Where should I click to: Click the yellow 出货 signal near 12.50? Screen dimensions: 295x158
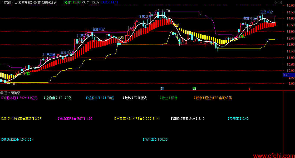[121, 38]
